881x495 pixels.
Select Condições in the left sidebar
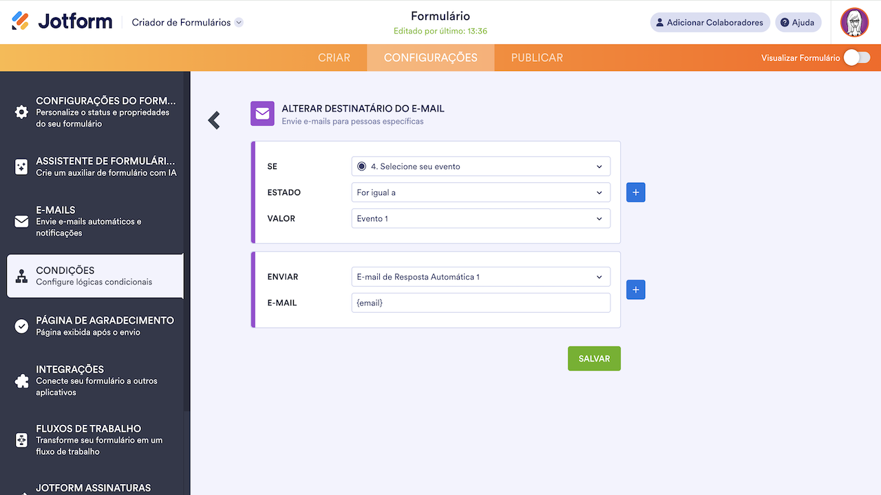(x=95, y=275)
